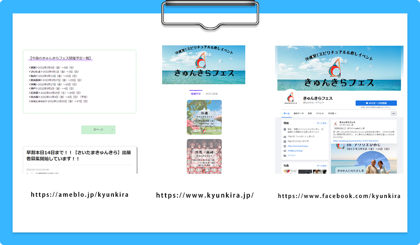Open the さいたまきゅんきら blog post title
Screen dimensions: 420x245
coord(79,156)
